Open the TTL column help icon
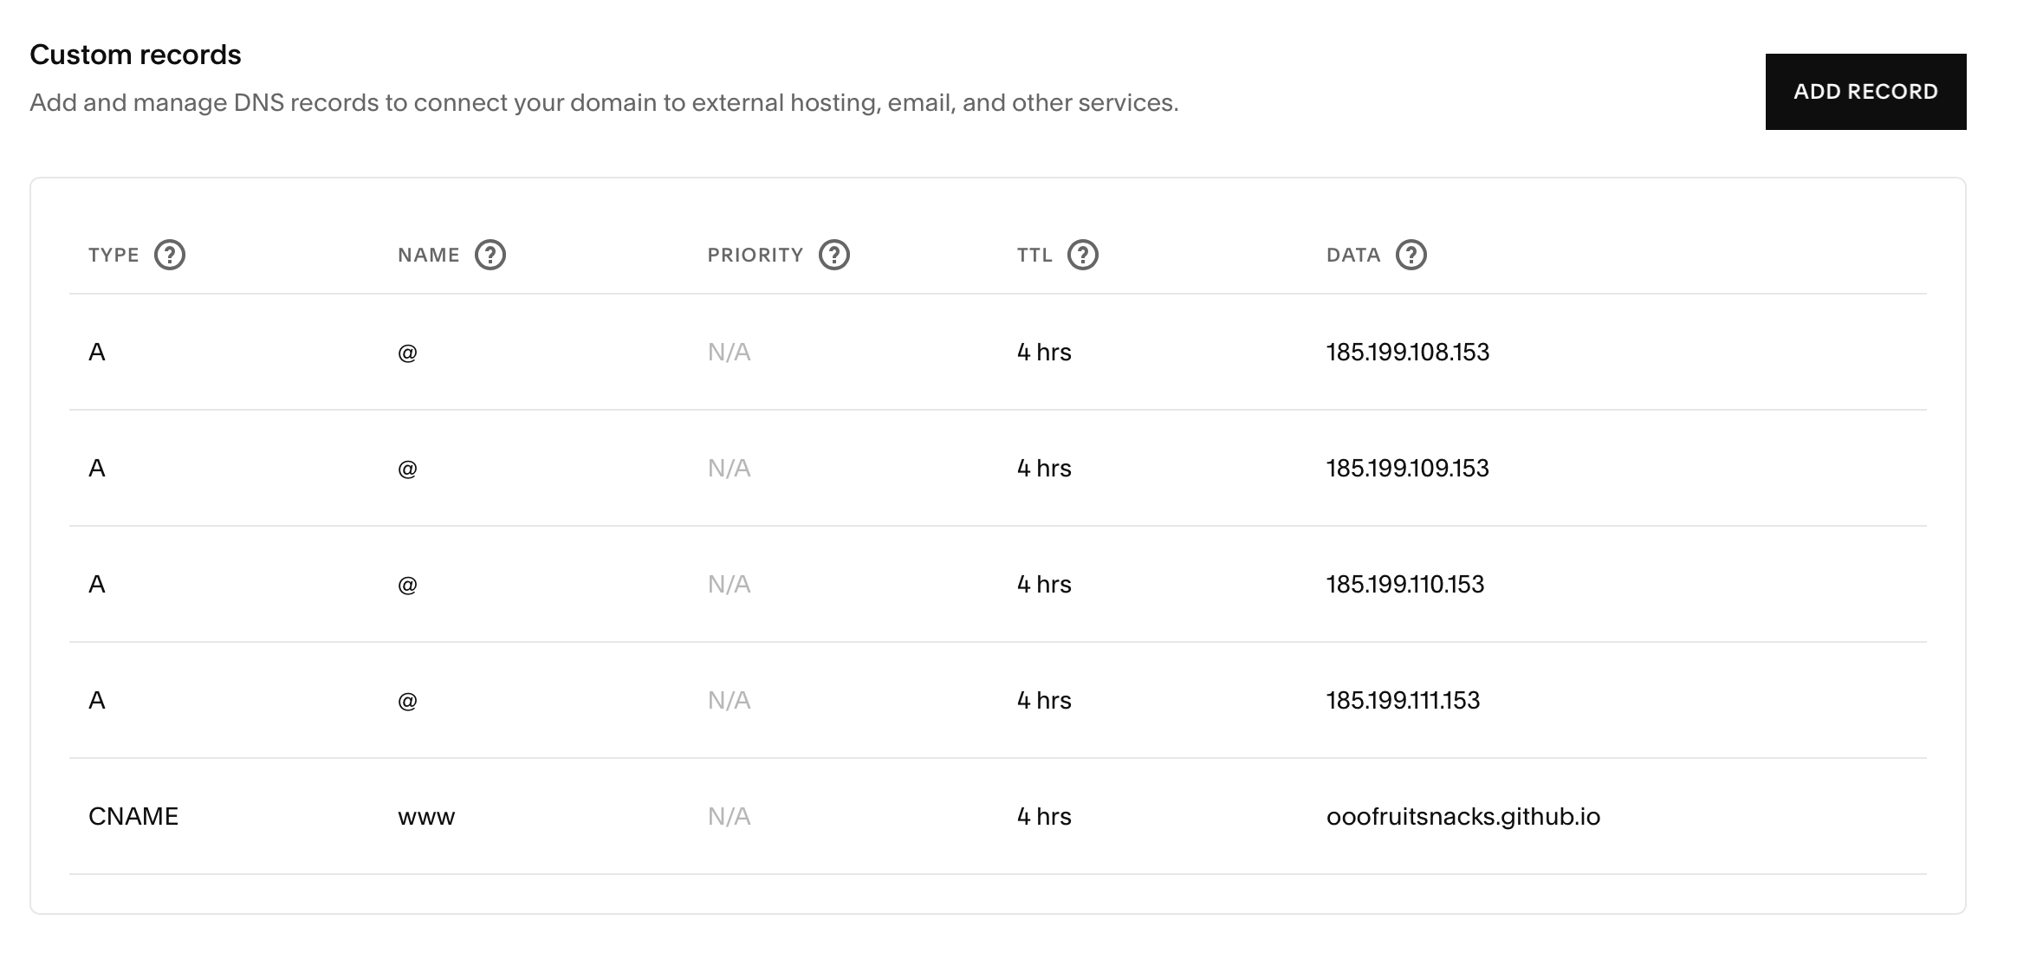2017x972 pixels. coord(1083,255)
